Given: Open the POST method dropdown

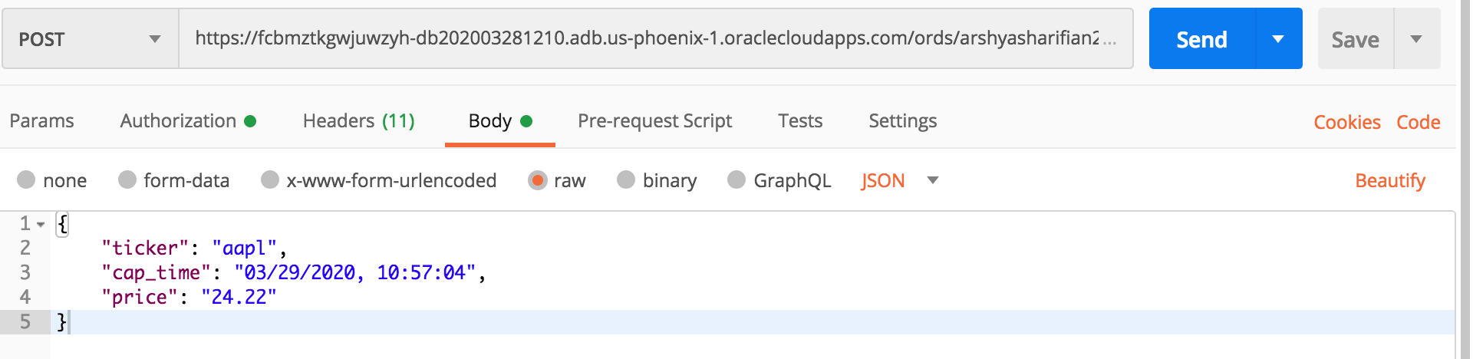Looking at the screenshot, I should tap(91, 39).
